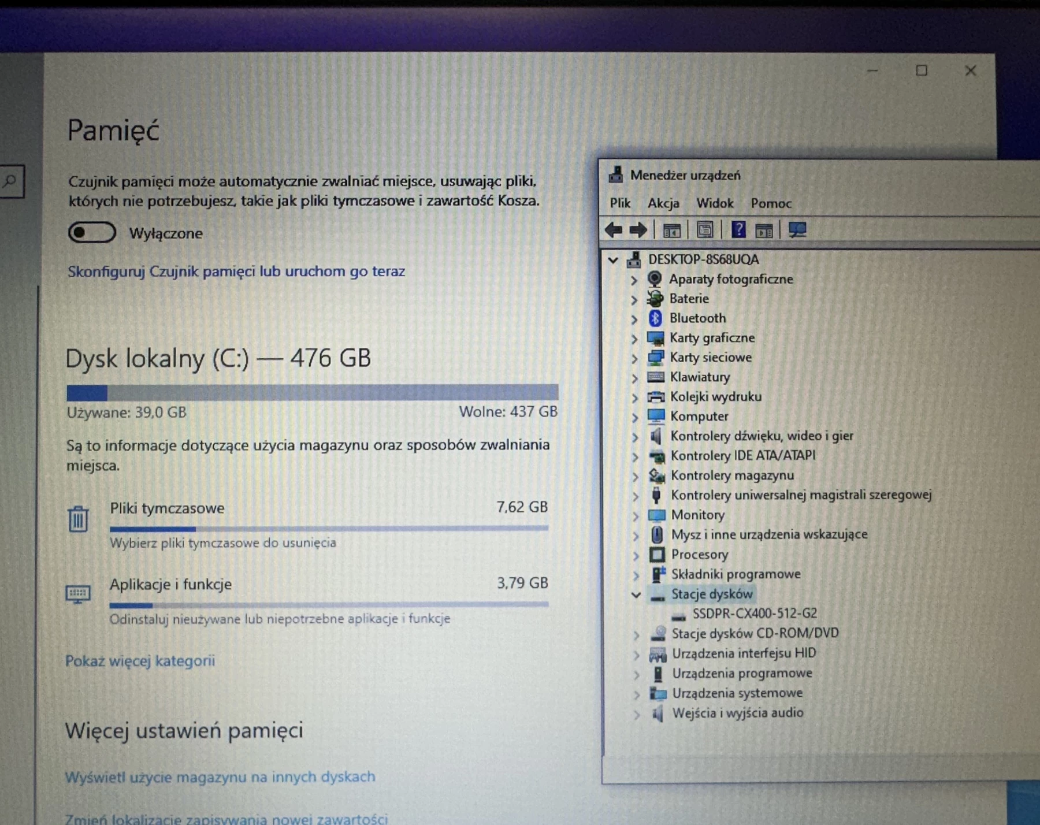Toggle the Czujnik pamięci switch on
This screenshot has height=825, width=1040.
92,233
